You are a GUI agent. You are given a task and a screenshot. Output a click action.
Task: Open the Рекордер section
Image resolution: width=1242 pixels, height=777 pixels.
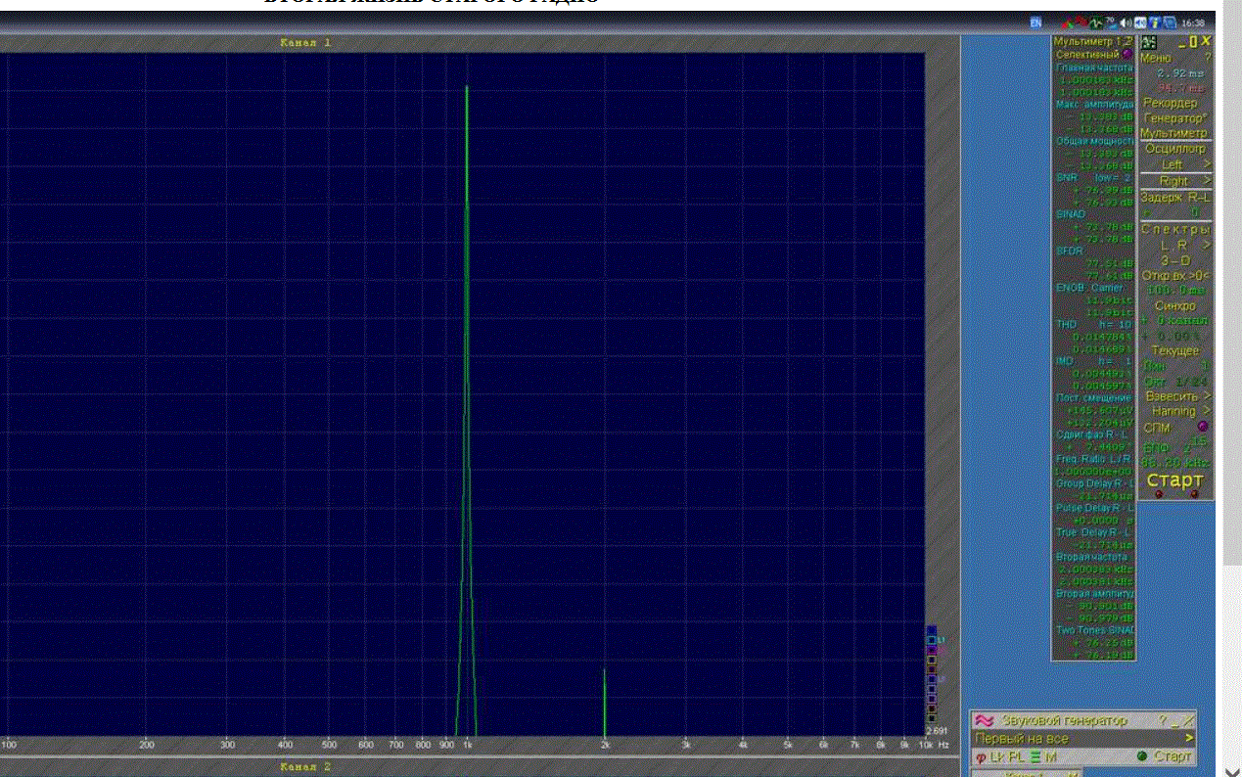1171,103
